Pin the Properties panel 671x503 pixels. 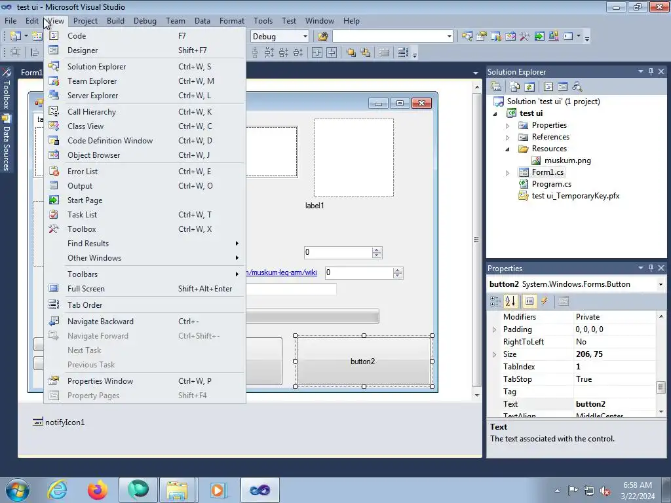651,268
